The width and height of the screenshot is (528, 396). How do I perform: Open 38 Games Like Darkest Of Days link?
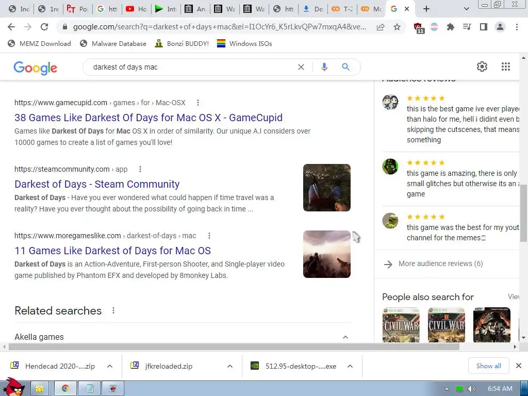click(148, 118)
